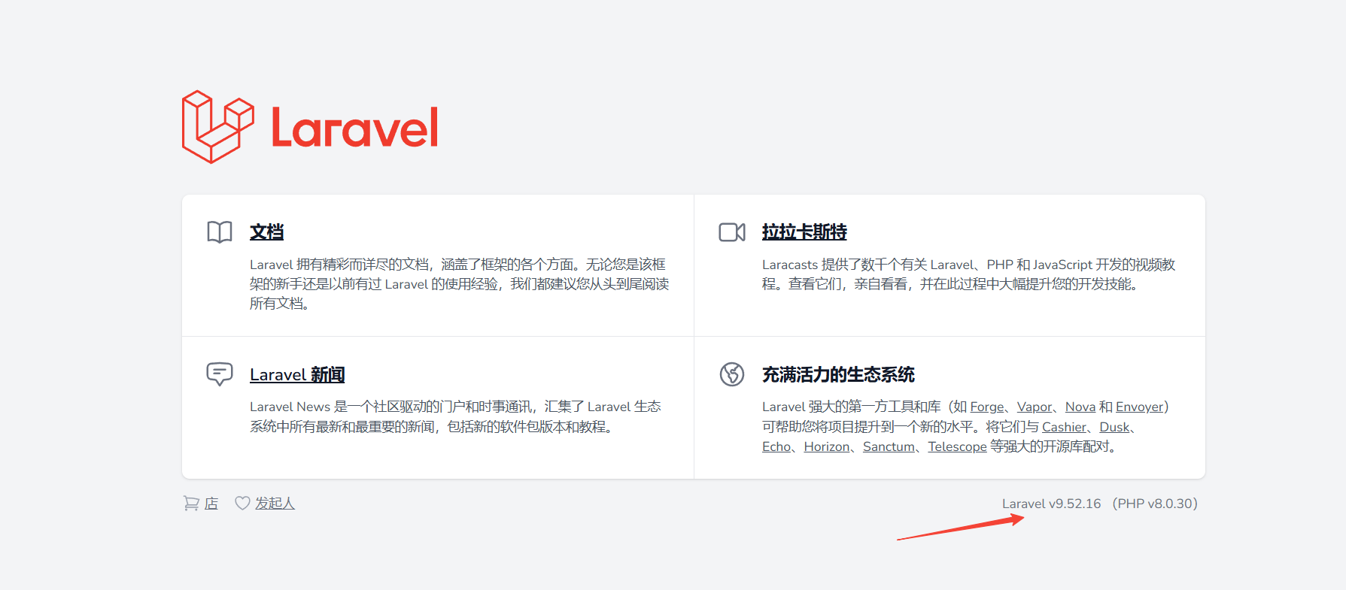Open the Forge link
Screen dimensions: 1346x590
(987, 407)
